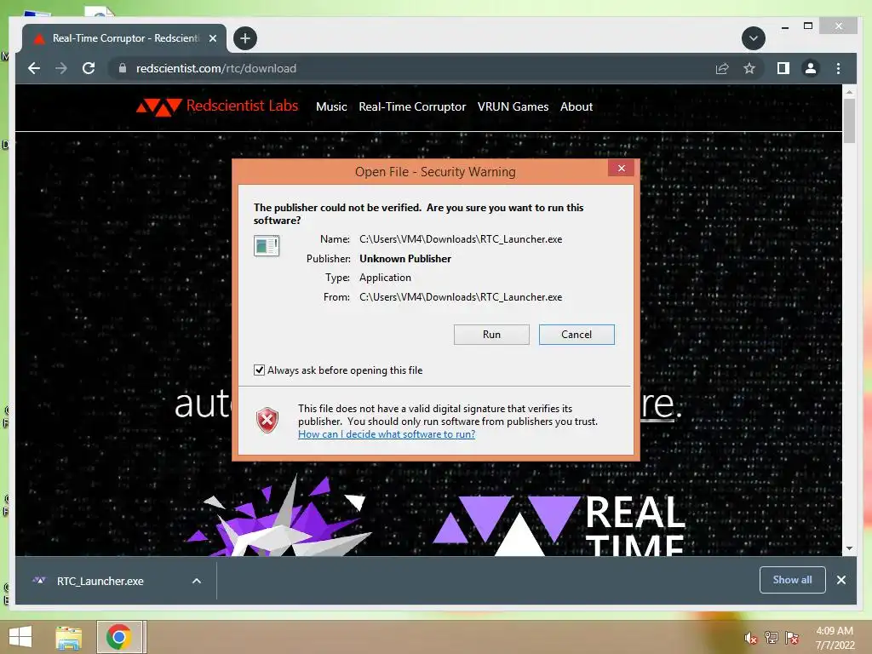Screen dimensions: 872x654
Task: Click the Chrome taskbar icon
Action: tap(119, 637)
